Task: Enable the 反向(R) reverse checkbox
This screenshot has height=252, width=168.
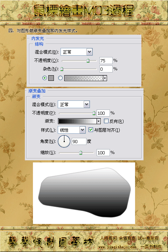Action: [106, 121]
